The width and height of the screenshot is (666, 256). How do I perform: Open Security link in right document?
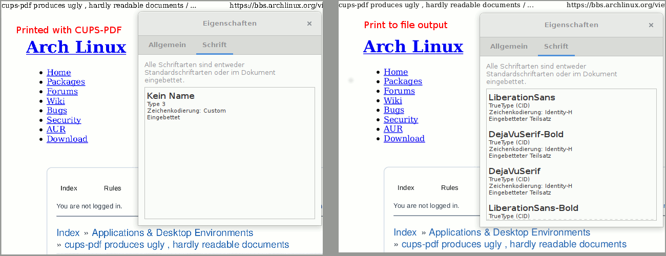pos(401,120)
